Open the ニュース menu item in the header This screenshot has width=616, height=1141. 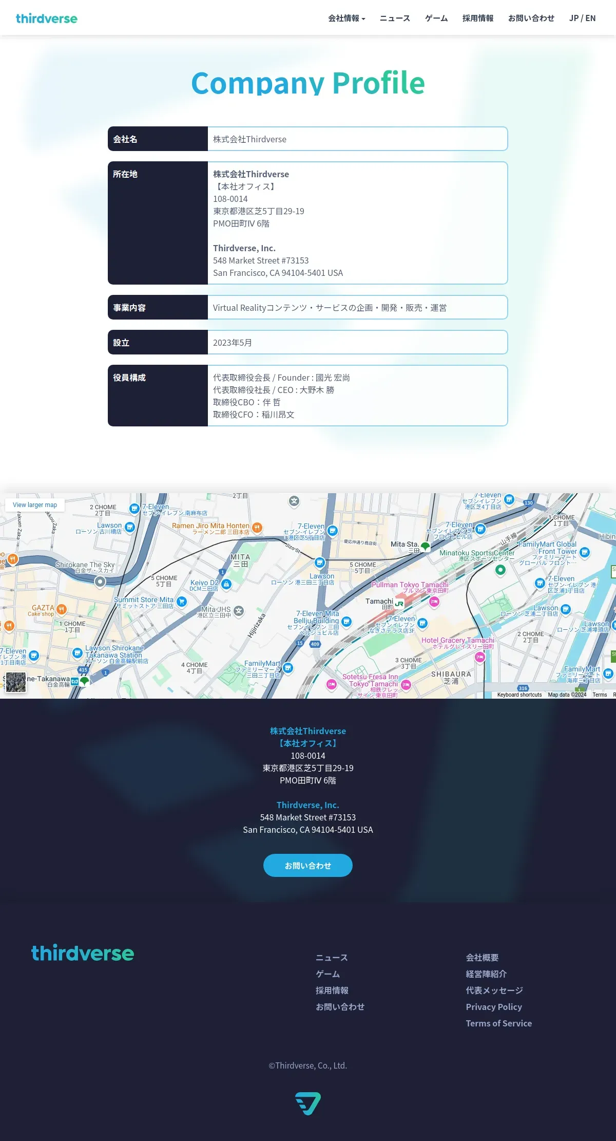[395, 18]
